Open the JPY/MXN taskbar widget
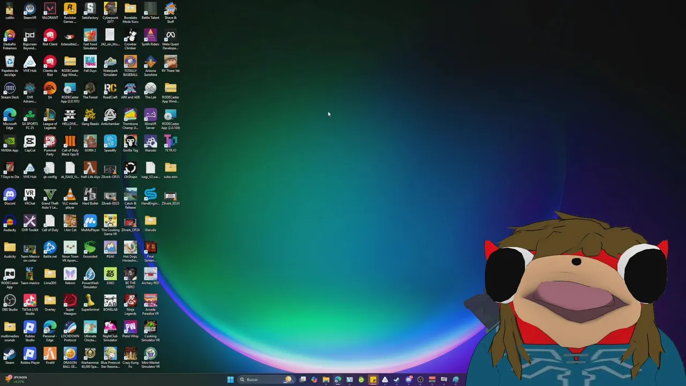The image size is (686, 386). point(16,379)
